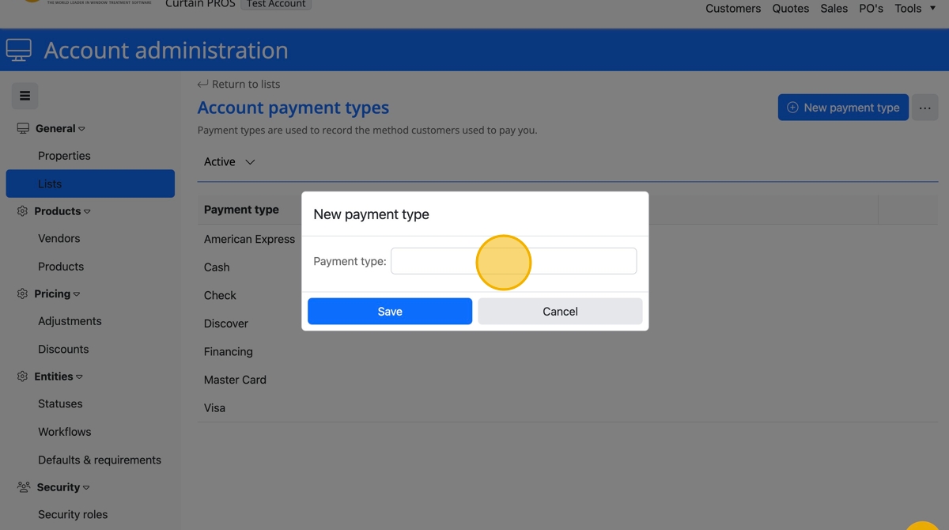Collapse the Pricing section chevron
949x530 pixels.
[77, 294]
